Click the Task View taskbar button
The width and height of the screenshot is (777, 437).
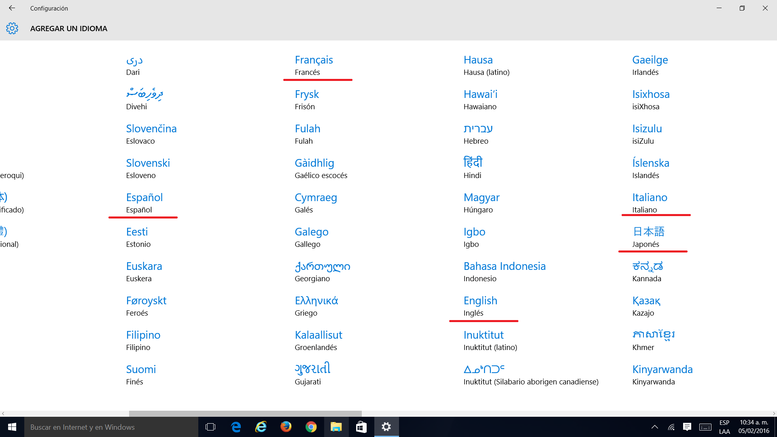[x=210, y=427]
